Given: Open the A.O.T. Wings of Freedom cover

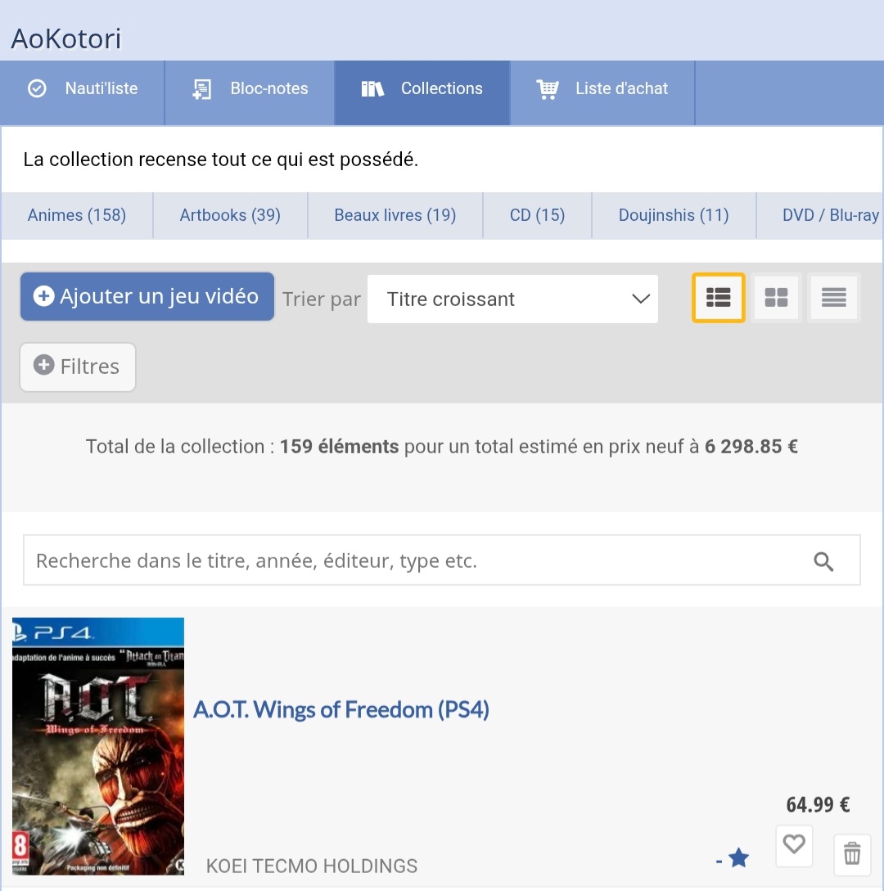Looking at the screenshot, I should pyautogui.click(x=98, y=746).
